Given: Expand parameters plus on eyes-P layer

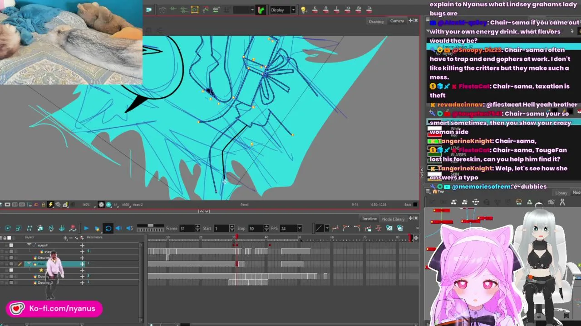Looking at the screenshot, I should tap(82, 245).
